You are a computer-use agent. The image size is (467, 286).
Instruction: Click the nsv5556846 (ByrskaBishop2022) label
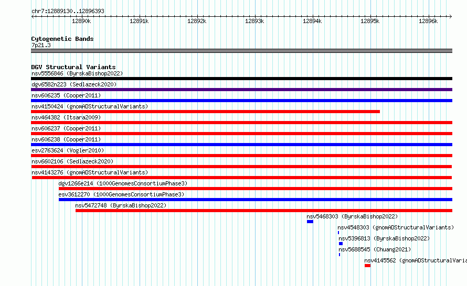coord(77,73)
